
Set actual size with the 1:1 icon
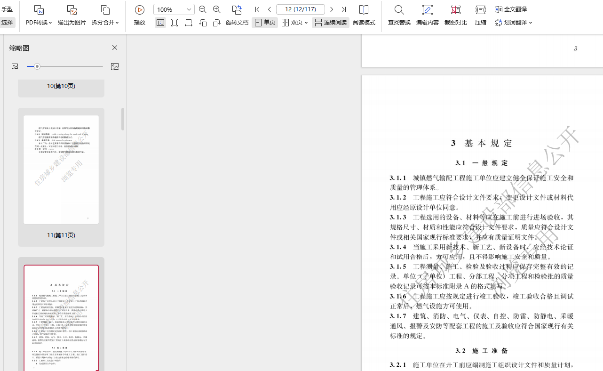[x=160, y=23]
